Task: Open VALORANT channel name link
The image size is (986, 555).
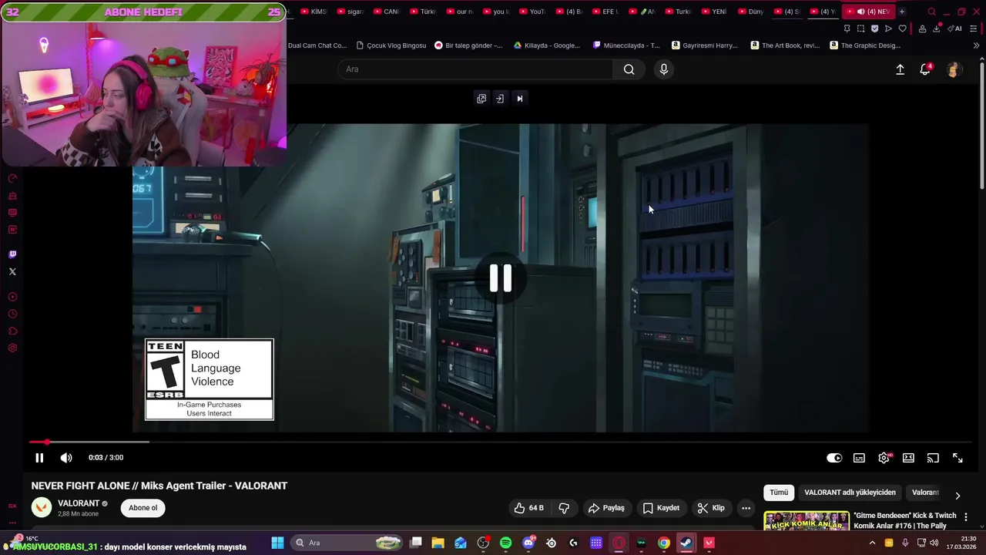Action: (79, 503)
